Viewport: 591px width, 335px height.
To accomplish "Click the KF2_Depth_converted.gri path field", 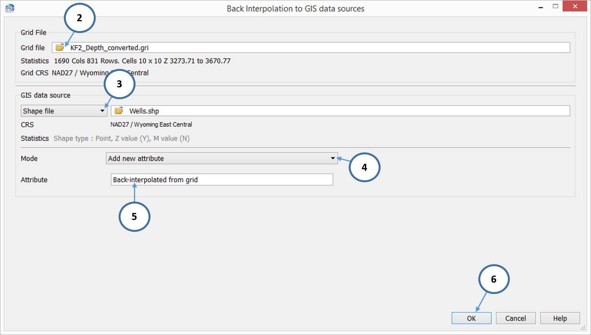I will pos(315,48).
